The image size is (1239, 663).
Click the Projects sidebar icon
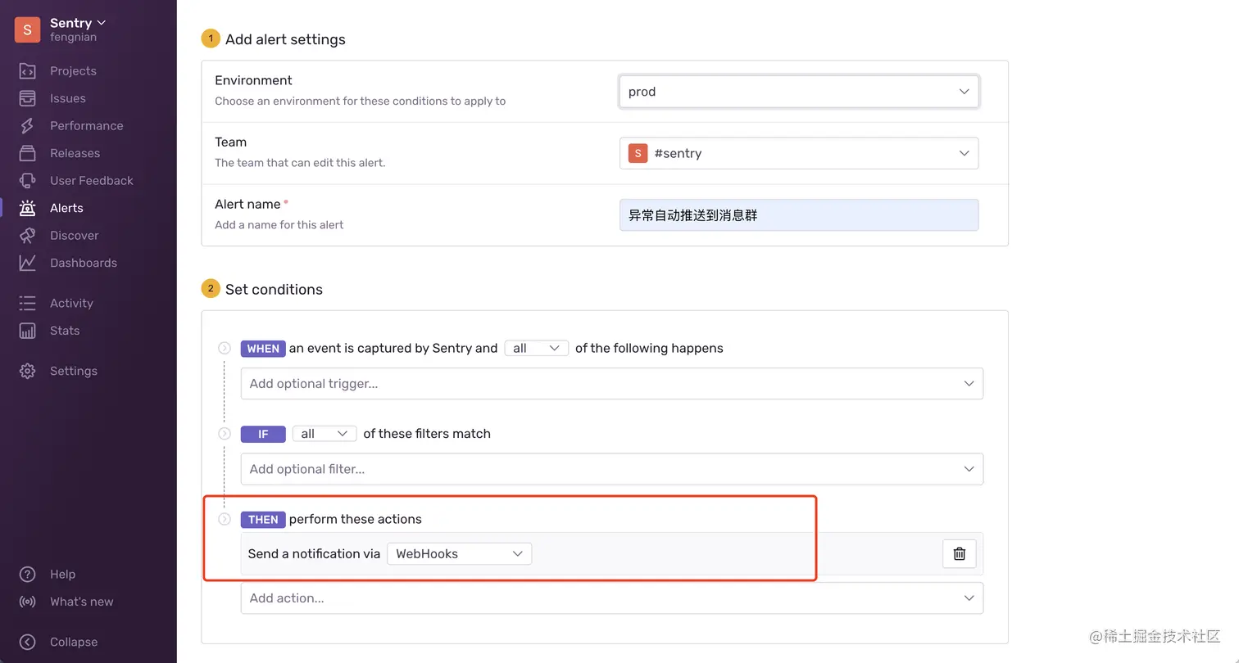click(x=27, y=71)
